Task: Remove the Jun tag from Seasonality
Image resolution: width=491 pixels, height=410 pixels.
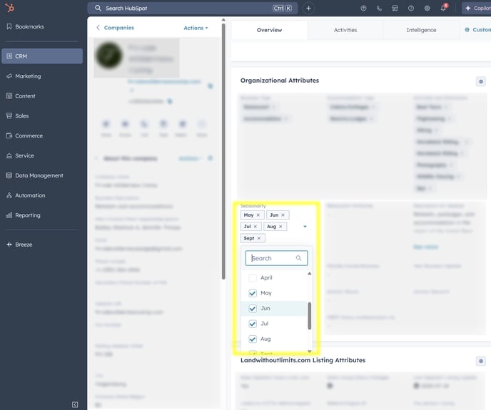Action: pos(283,215)
